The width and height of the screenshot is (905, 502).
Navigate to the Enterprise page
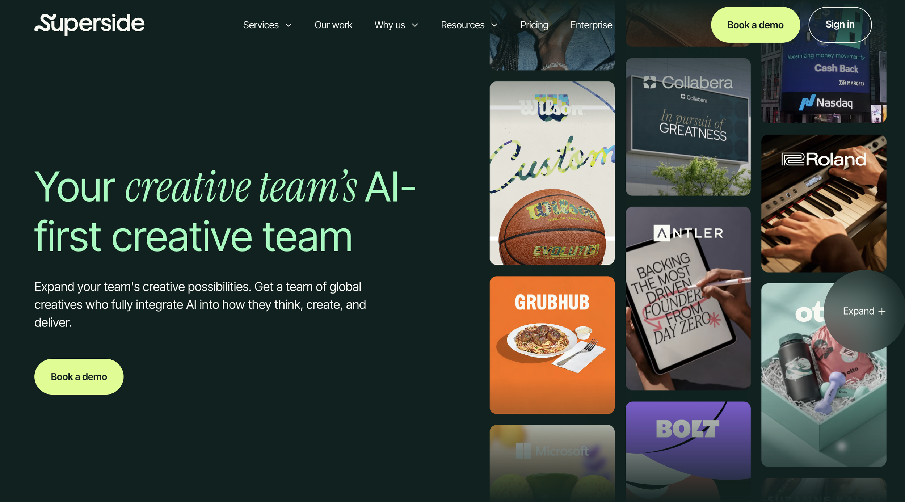[x=591, y=25]
